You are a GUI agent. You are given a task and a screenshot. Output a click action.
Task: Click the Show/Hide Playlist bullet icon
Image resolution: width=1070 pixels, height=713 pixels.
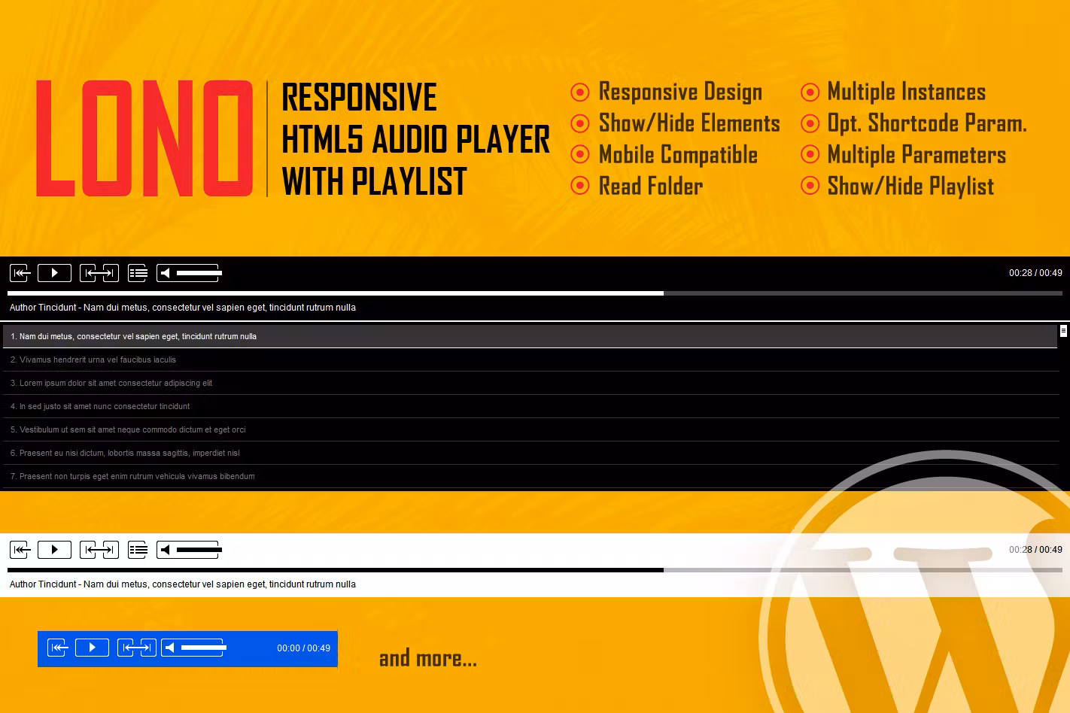click(810, 186)
